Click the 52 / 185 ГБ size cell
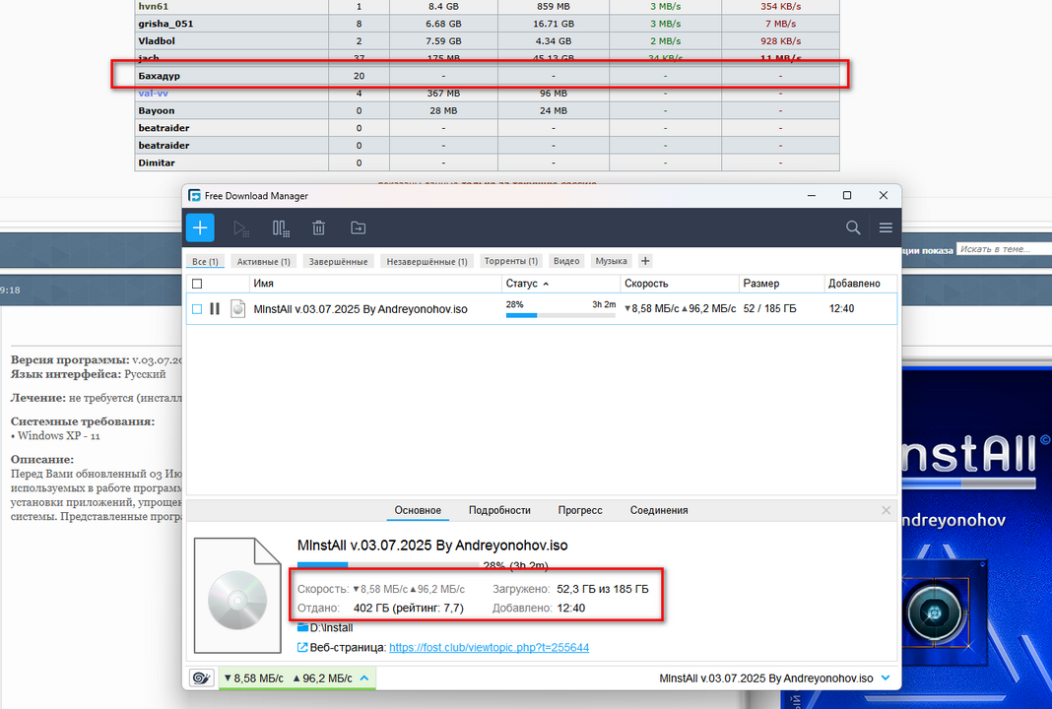 coord(769,308)
